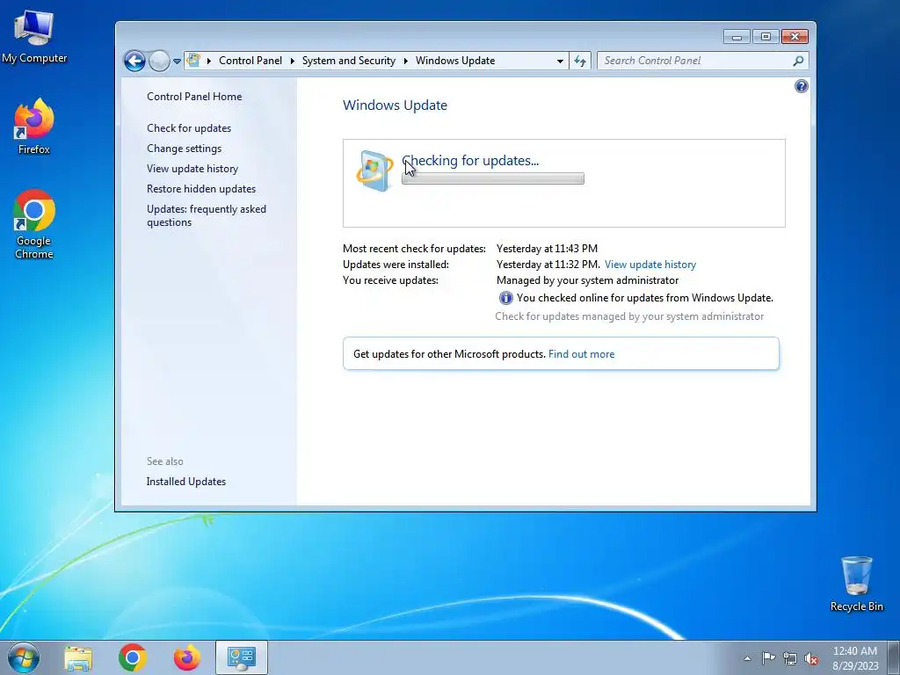Click the search magnifier icon

tap(798, 61)
